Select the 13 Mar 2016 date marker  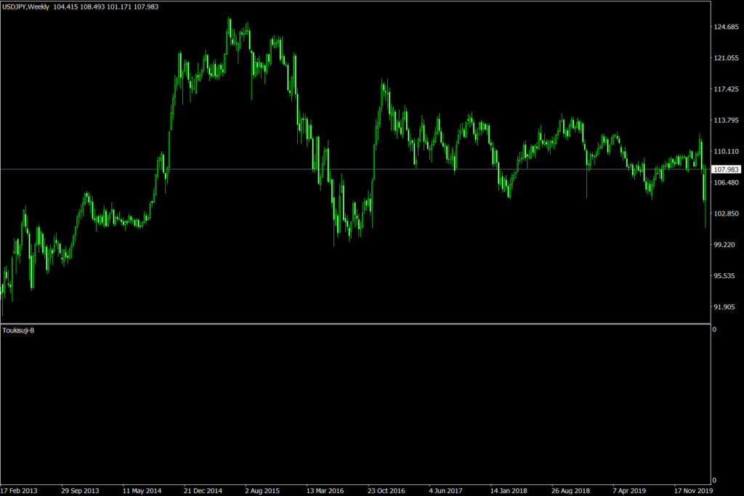click(x=325, y=490)
